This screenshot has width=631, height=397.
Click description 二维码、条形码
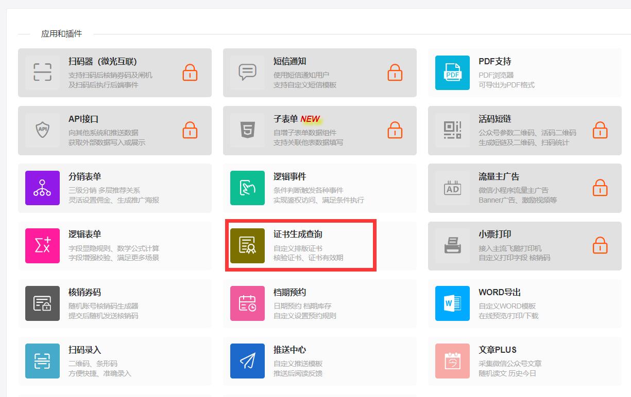[x=93, y=364]
